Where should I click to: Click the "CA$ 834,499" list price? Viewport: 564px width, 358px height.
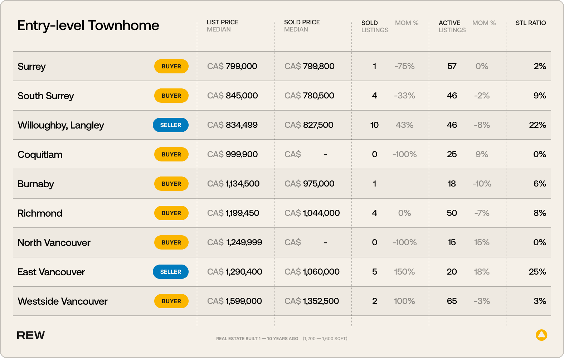[x=233, y=125]
